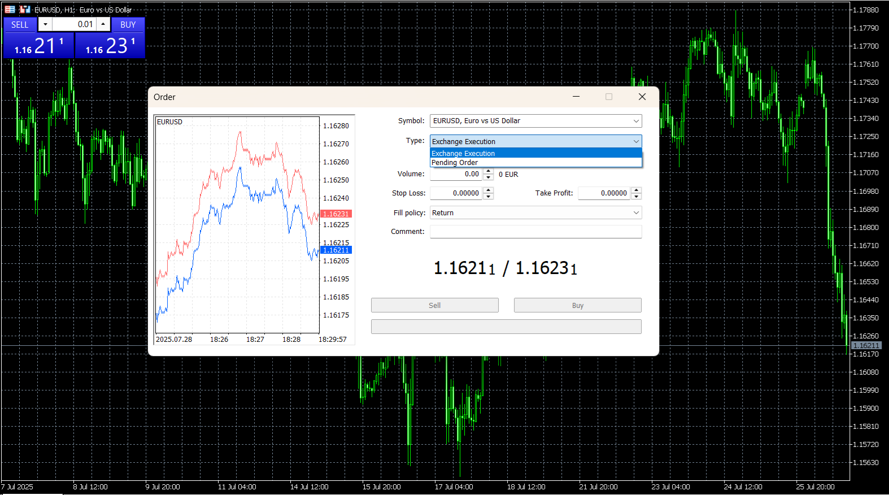
Task: Click the Take Profit value field
Action: 604,193
